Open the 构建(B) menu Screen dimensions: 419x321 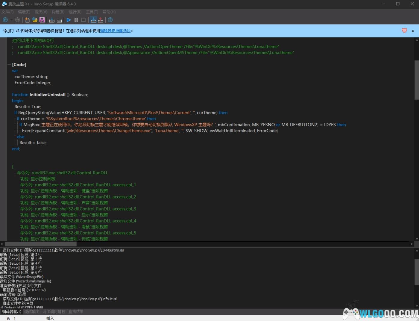coord(58,12)
